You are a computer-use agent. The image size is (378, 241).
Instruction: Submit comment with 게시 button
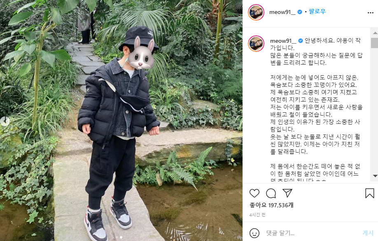[x=368, y=233]
